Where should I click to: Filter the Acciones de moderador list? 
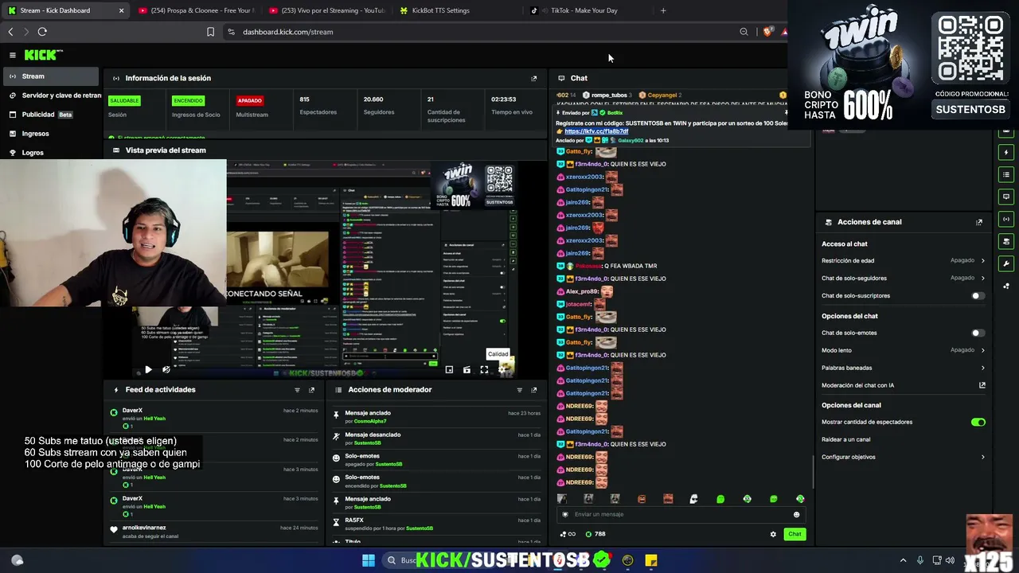[520, 390]
